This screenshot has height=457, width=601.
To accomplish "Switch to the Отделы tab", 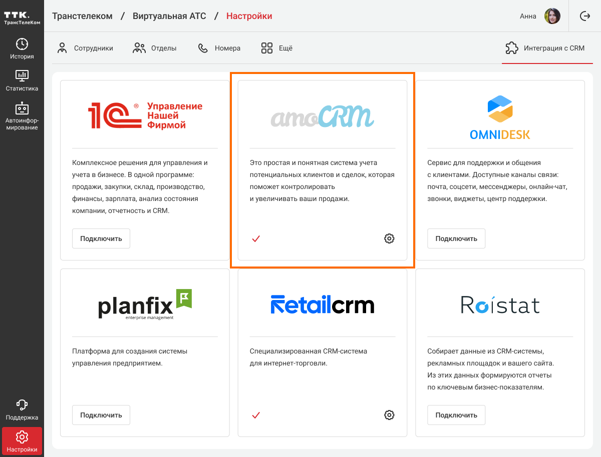I will click(154, 48).
